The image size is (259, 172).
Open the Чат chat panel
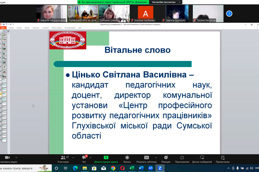(x=84, y=159)
